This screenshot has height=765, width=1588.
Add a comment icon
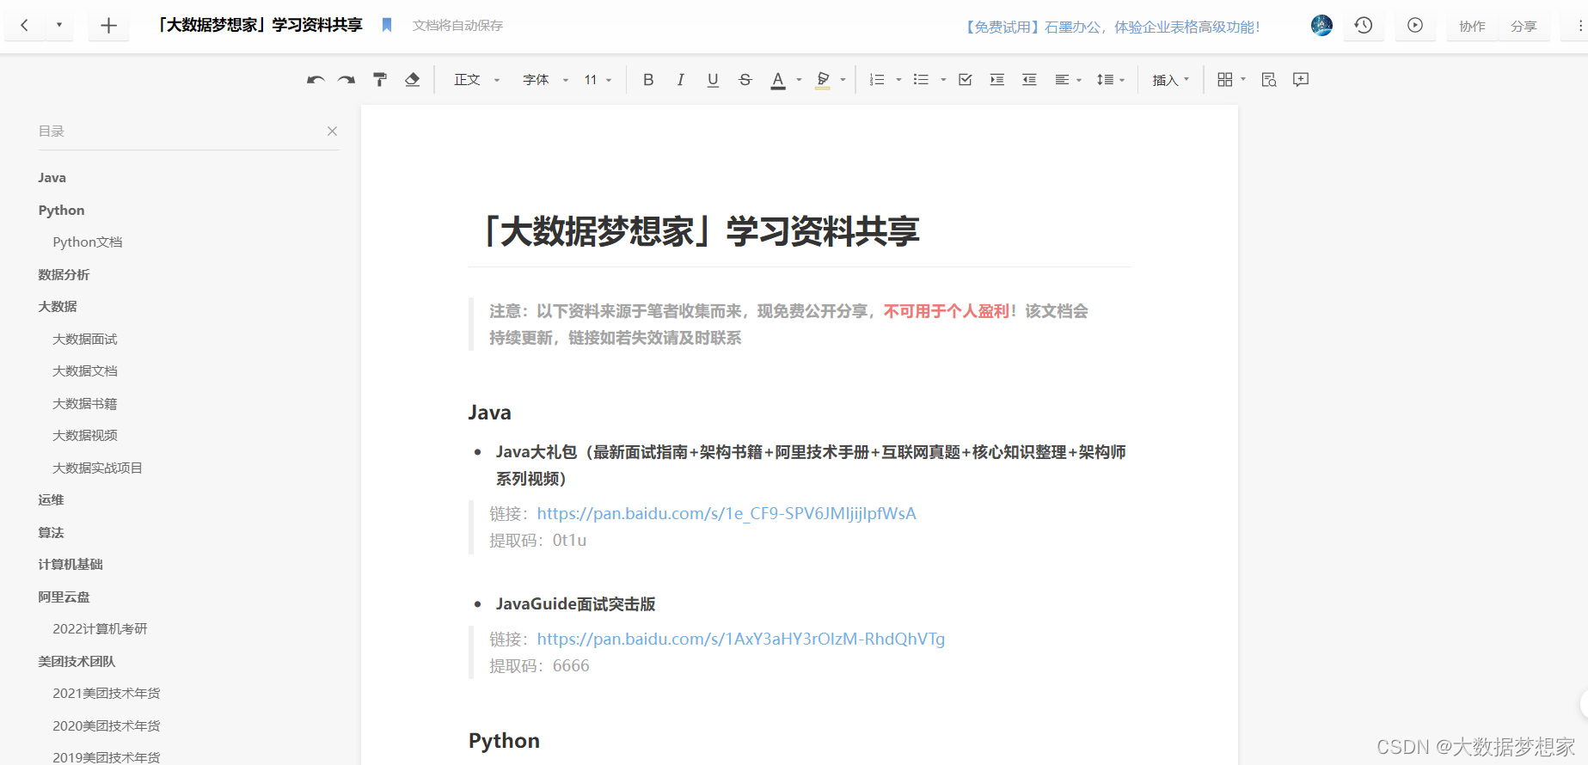coord(1301,80)
